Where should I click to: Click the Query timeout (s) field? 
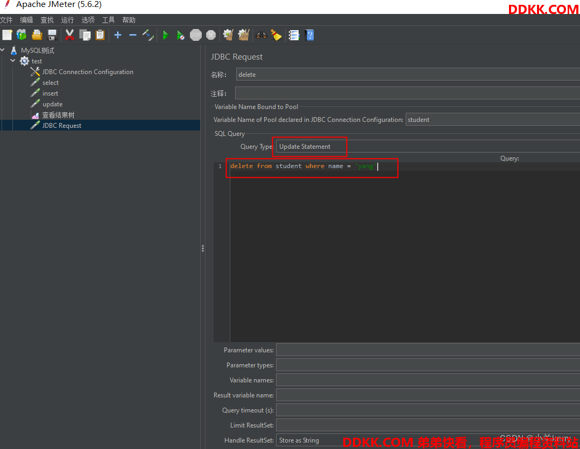point(428,410)
